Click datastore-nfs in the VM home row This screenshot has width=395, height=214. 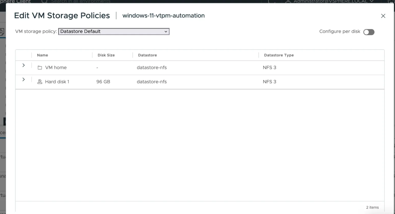(152, 68)
